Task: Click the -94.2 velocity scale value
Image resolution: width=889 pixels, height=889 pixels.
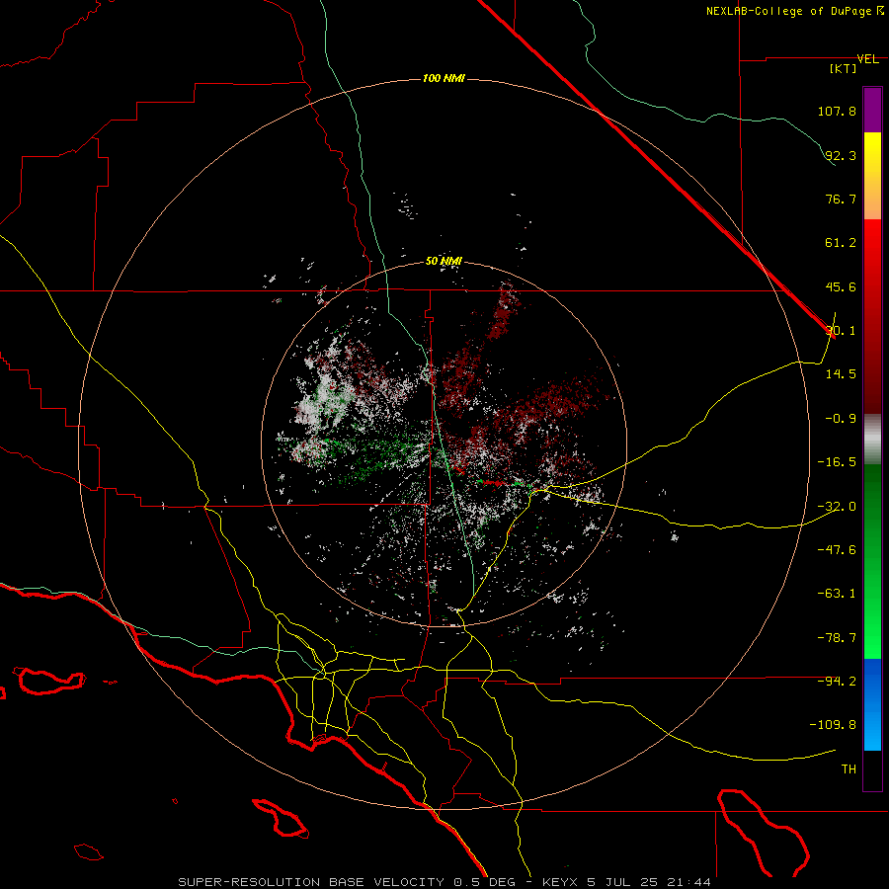Action: coord(837,682)
